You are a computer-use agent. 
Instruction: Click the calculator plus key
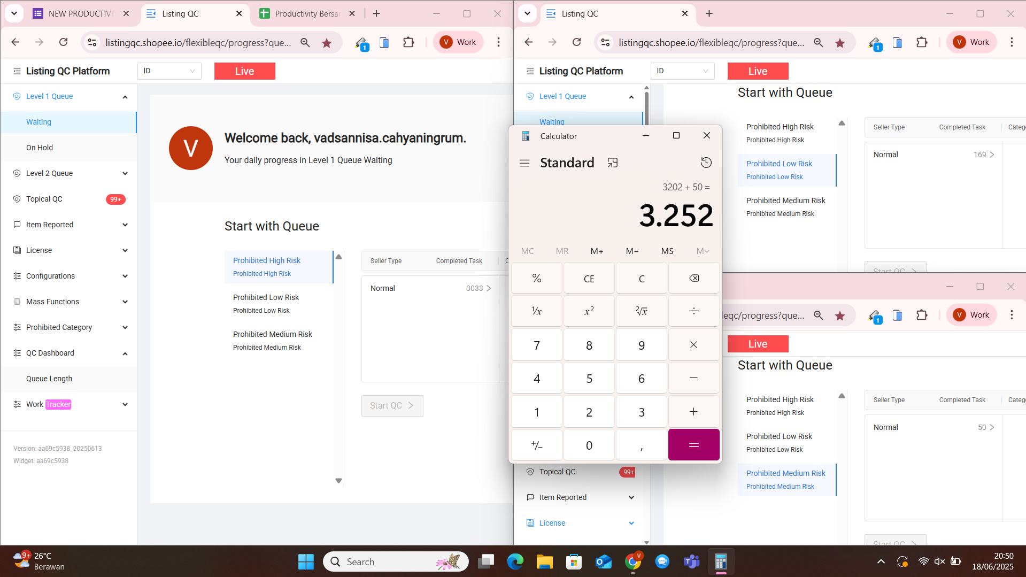coord(693,411)
